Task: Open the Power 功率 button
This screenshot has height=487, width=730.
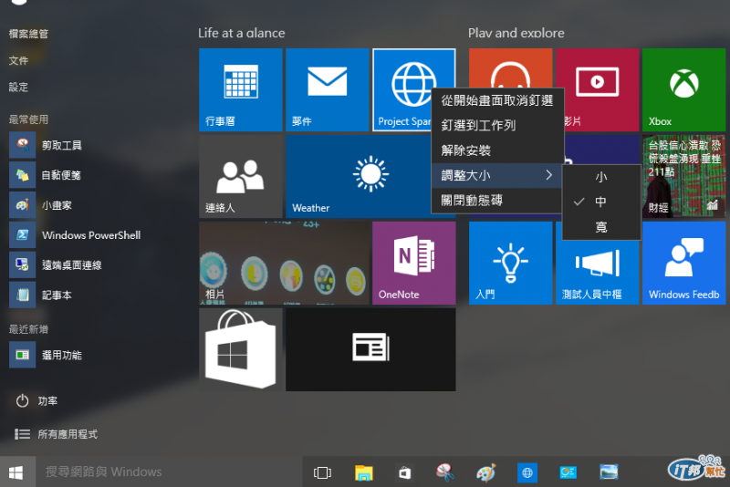Action: (x=36, y=401)
